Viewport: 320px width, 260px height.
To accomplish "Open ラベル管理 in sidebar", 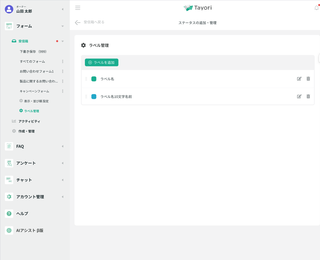I will coord(32,111).
